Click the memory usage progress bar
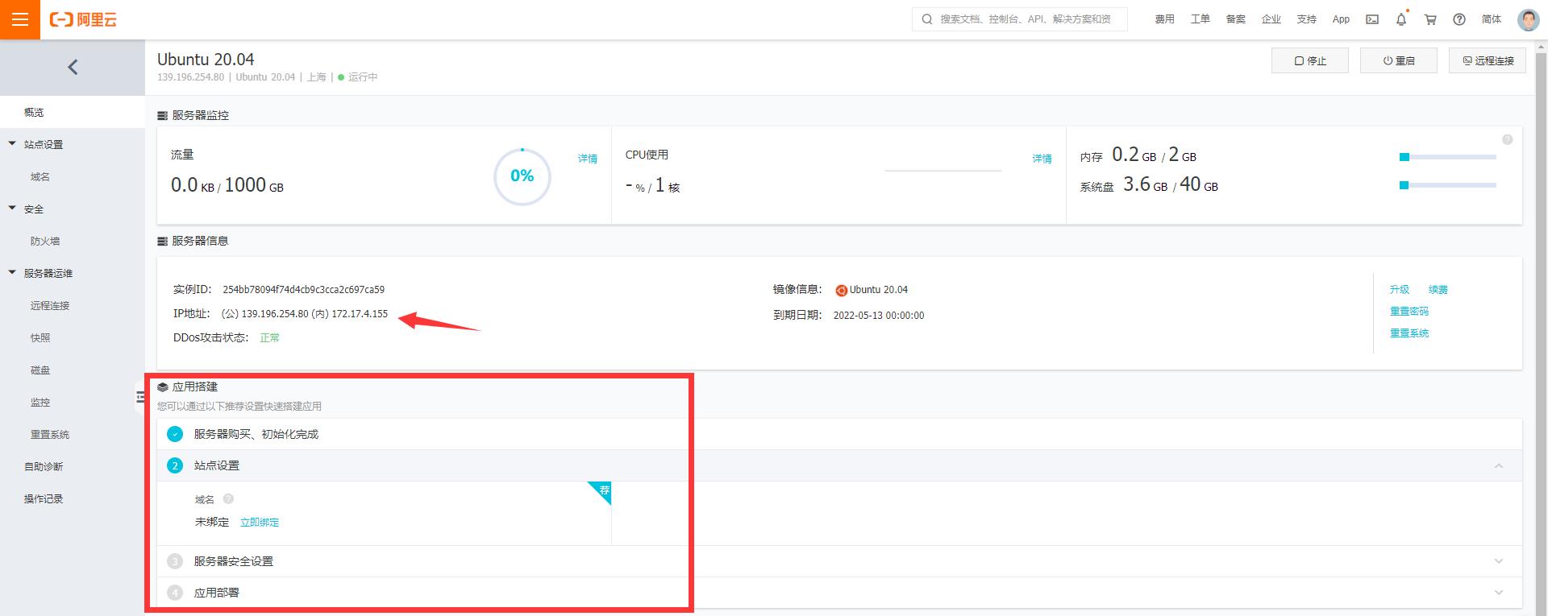The height and width of the screenshot is (616, 1548). click(x=1448, y=157)
